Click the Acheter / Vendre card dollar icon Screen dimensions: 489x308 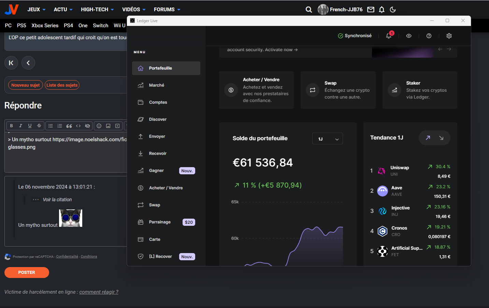(x=231, y=90)
